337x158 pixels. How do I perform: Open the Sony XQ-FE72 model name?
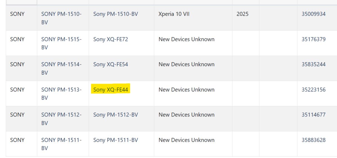coord(111,39)
